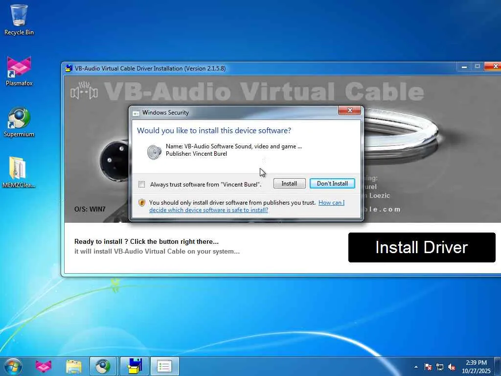Screen dimensions: 501x376
Task: Click the 'O/S: WIN7' label in installer
Action: coord(90,209)
